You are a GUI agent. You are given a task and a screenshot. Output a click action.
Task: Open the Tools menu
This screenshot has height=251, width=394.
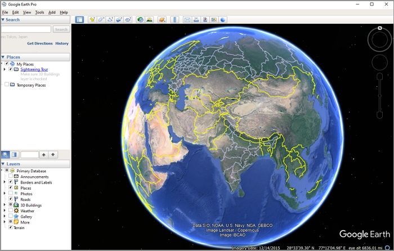[x=39, y=12]
